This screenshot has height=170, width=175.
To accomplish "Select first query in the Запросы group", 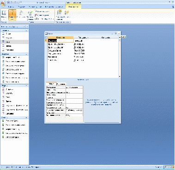I will pyautogui.click(x=14, y=57).
